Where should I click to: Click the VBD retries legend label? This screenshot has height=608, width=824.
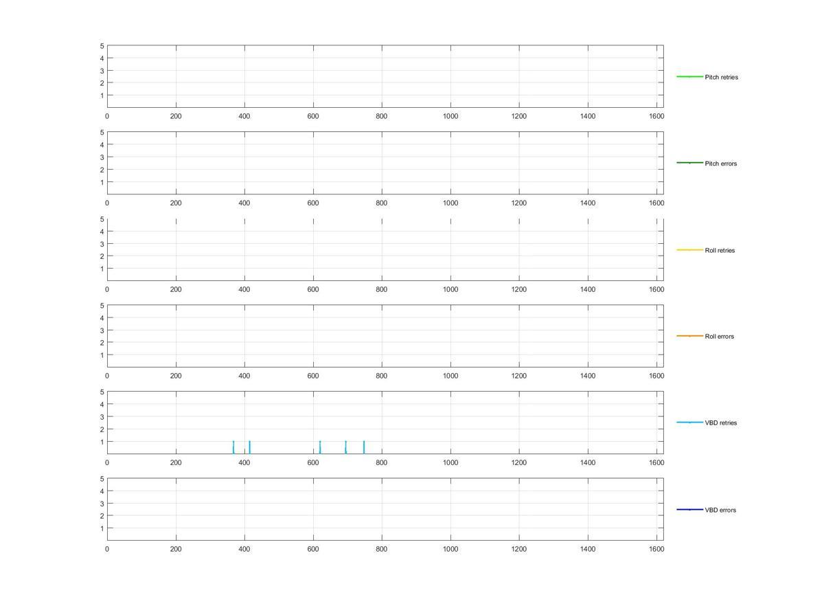pyautogui.click(x=720, y=423)
